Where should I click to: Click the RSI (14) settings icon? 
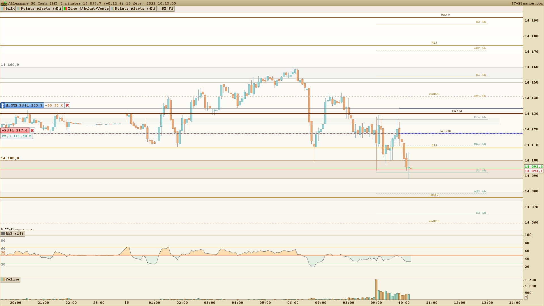[x=3, y=234]
